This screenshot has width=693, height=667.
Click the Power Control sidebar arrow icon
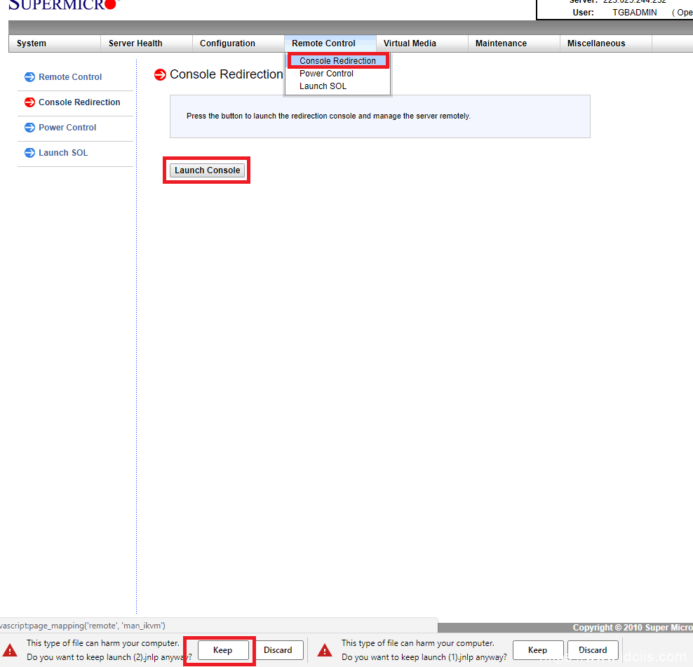29,128
